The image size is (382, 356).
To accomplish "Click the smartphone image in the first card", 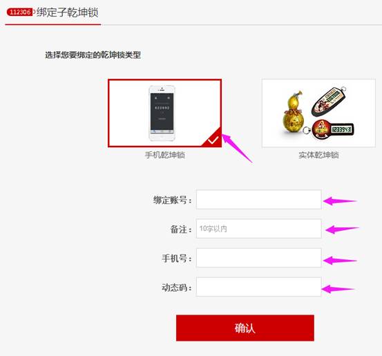I will tap(162, 113).
